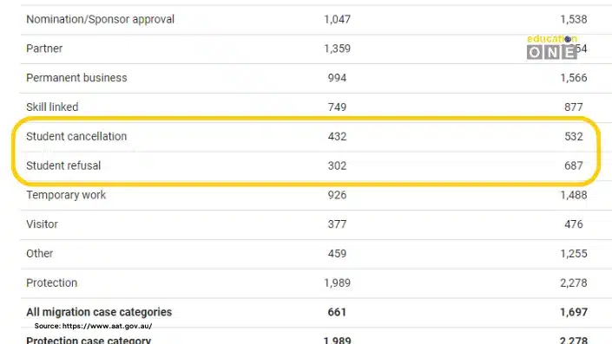This screenshot has height=344, width=612.
Task: Open the aat.gov.au source link
Action: point(107,326)
